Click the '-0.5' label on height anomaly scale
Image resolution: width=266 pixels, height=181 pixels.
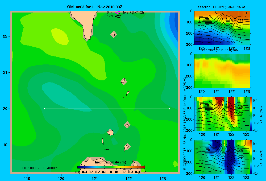click(77, 172)
